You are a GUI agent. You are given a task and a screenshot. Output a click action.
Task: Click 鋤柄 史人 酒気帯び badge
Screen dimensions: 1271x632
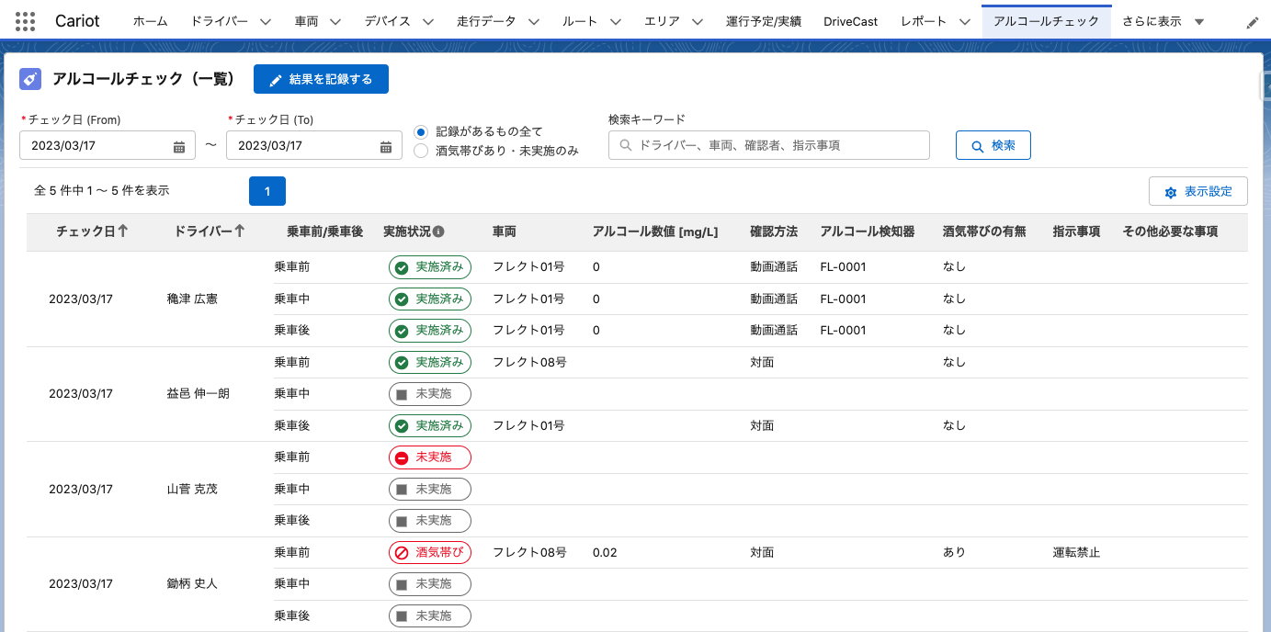pos(429,552)
